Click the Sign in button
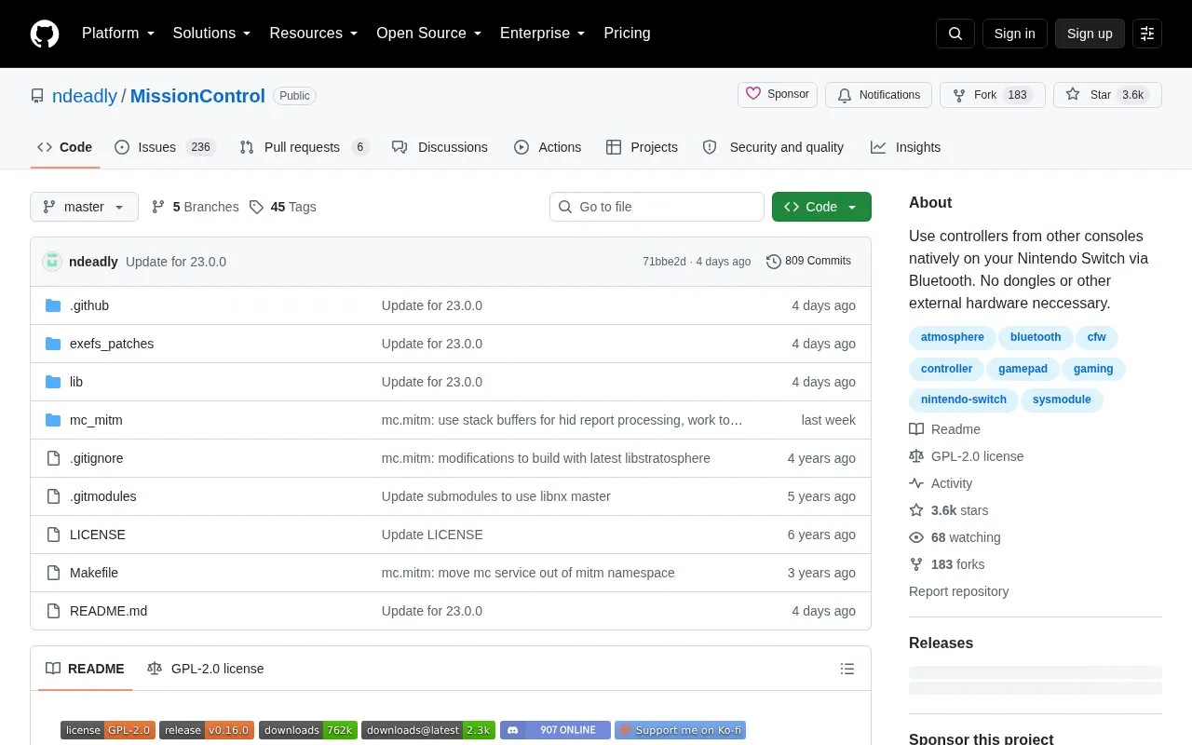Image resolution: width=1192 pixels, height=745 pixels. [x=1014, y=34]
